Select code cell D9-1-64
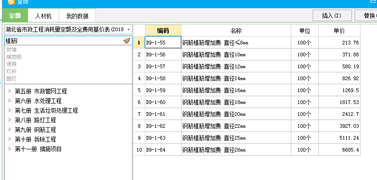 (163, 150)
